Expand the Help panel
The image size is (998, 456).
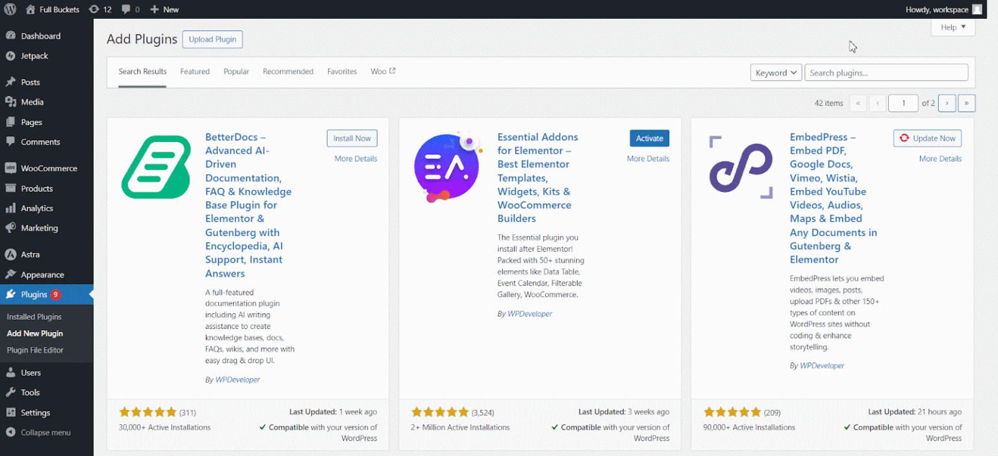pyautogui.click(x=951, y=27)
